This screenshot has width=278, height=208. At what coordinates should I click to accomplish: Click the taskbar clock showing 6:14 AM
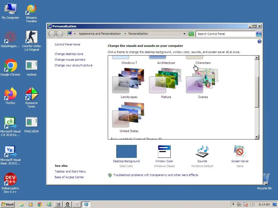[264, 204]
